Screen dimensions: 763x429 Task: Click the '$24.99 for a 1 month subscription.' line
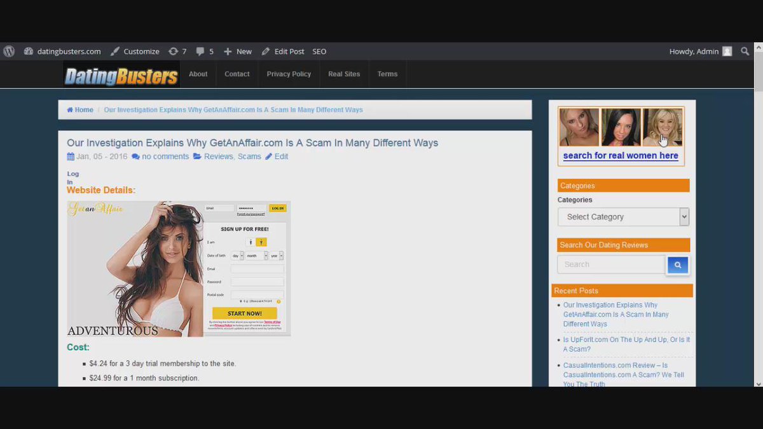(x=144, y=378)
